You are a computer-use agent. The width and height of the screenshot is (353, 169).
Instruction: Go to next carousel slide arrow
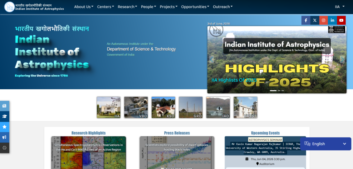[x=342, y=59]
